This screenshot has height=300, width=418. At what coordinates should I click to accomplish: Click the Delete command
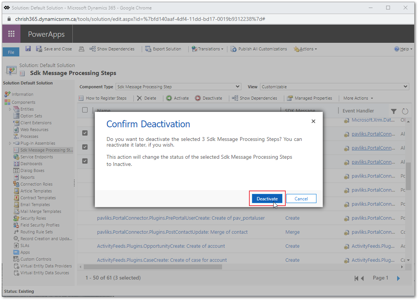coord(147,98)
